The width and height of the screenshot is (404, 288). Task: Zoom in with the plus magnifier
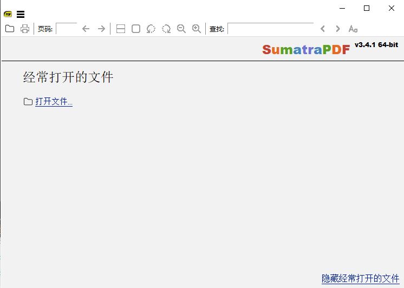pyautogui.click(x=197, y=29)
